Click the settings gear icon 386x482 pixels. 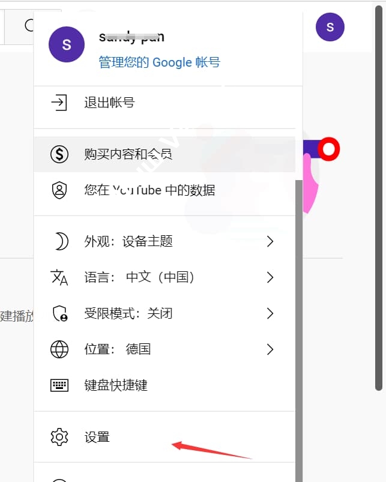coord(59,437)
